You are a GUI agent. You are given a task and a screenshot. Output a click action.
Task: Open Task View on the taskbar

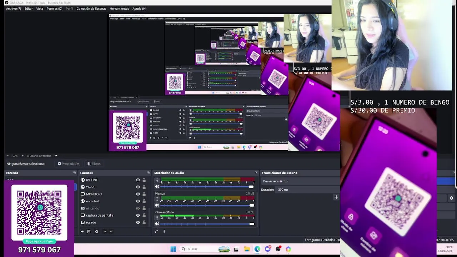click(x=236, y=249)
